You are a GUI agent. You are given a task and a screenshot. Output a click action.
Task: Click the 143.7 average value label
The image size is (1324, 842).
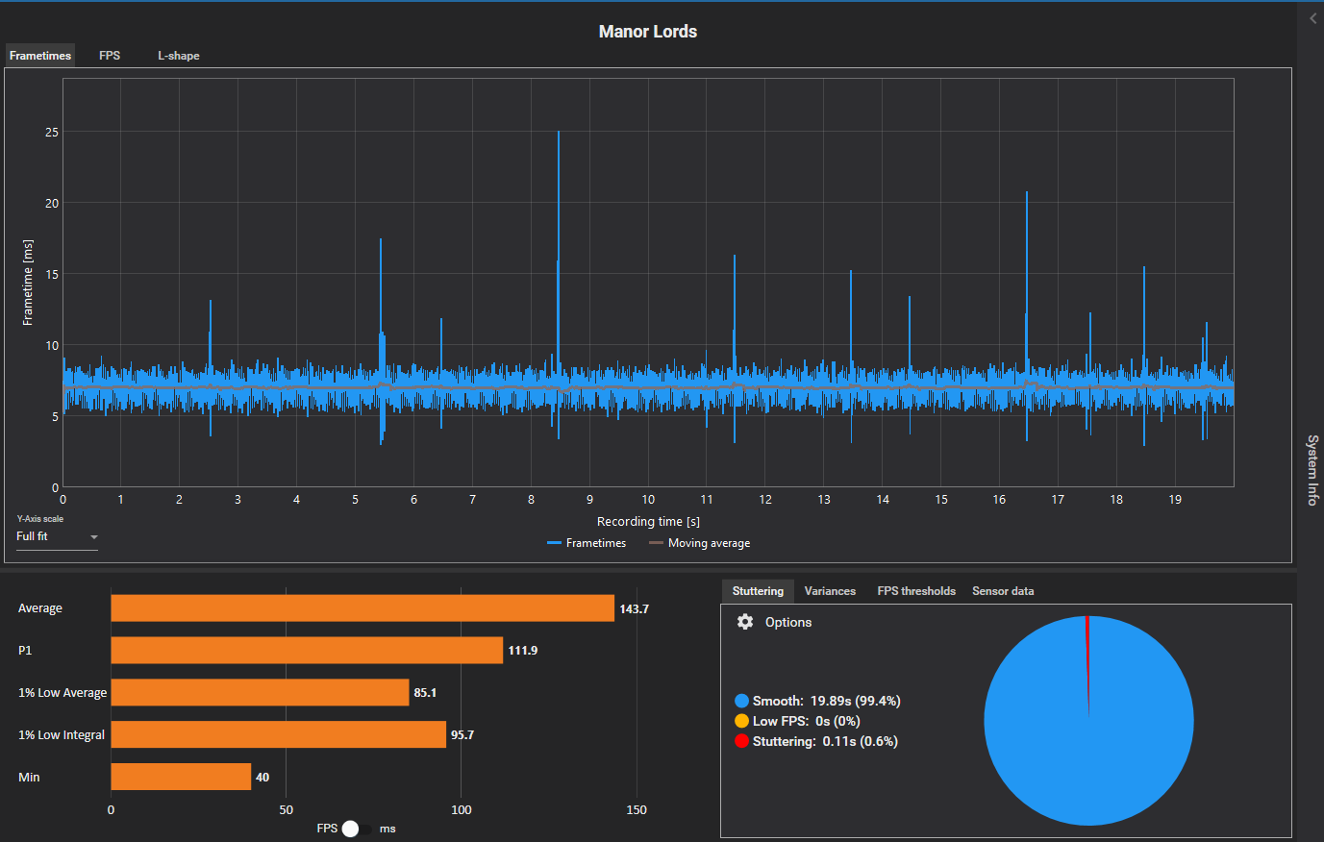pos(635,609)
